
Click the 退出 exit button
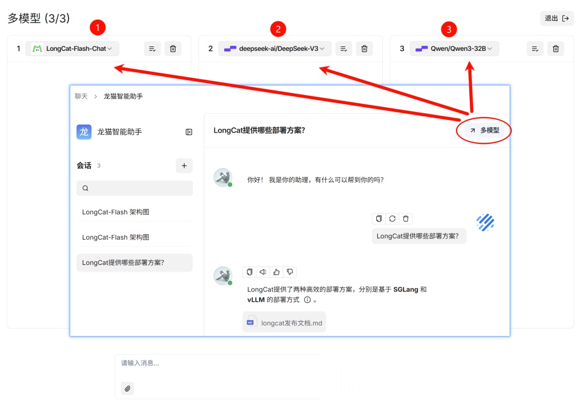click(557, 18)
